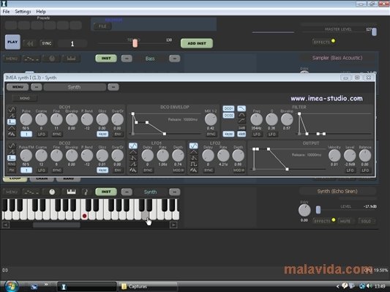Click the tempo slider handle

pos(135,43)
